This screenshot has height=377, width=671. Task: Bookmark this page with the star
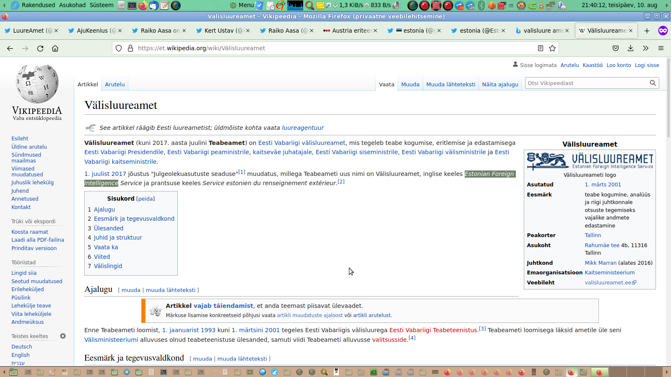[552, 48]
